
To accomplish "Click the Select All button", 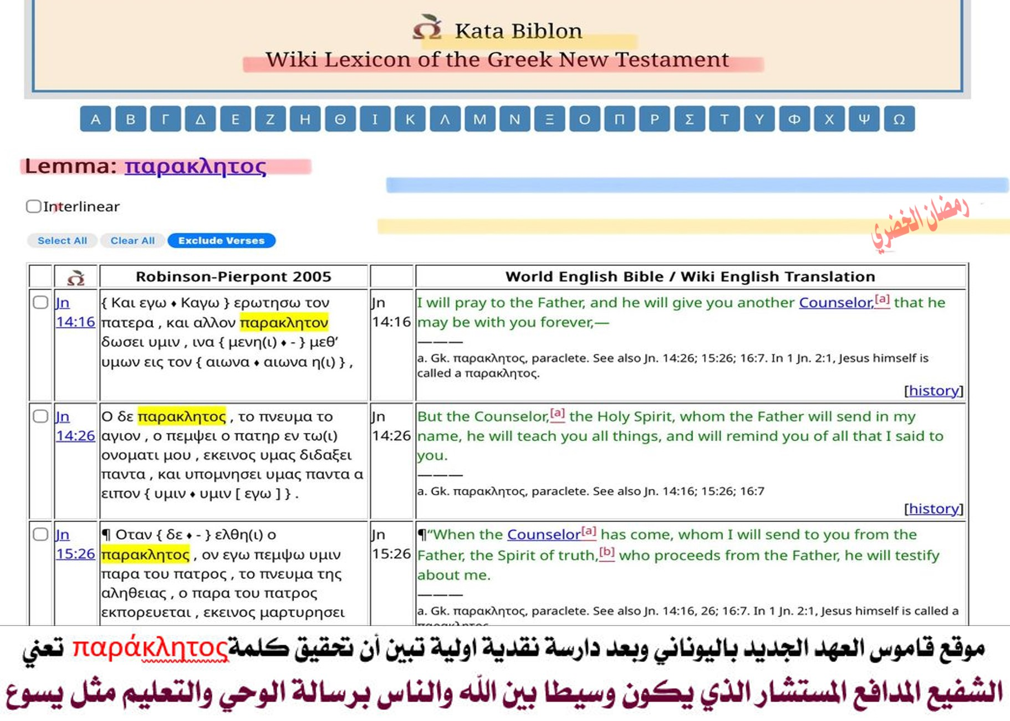I will (62, 240).
